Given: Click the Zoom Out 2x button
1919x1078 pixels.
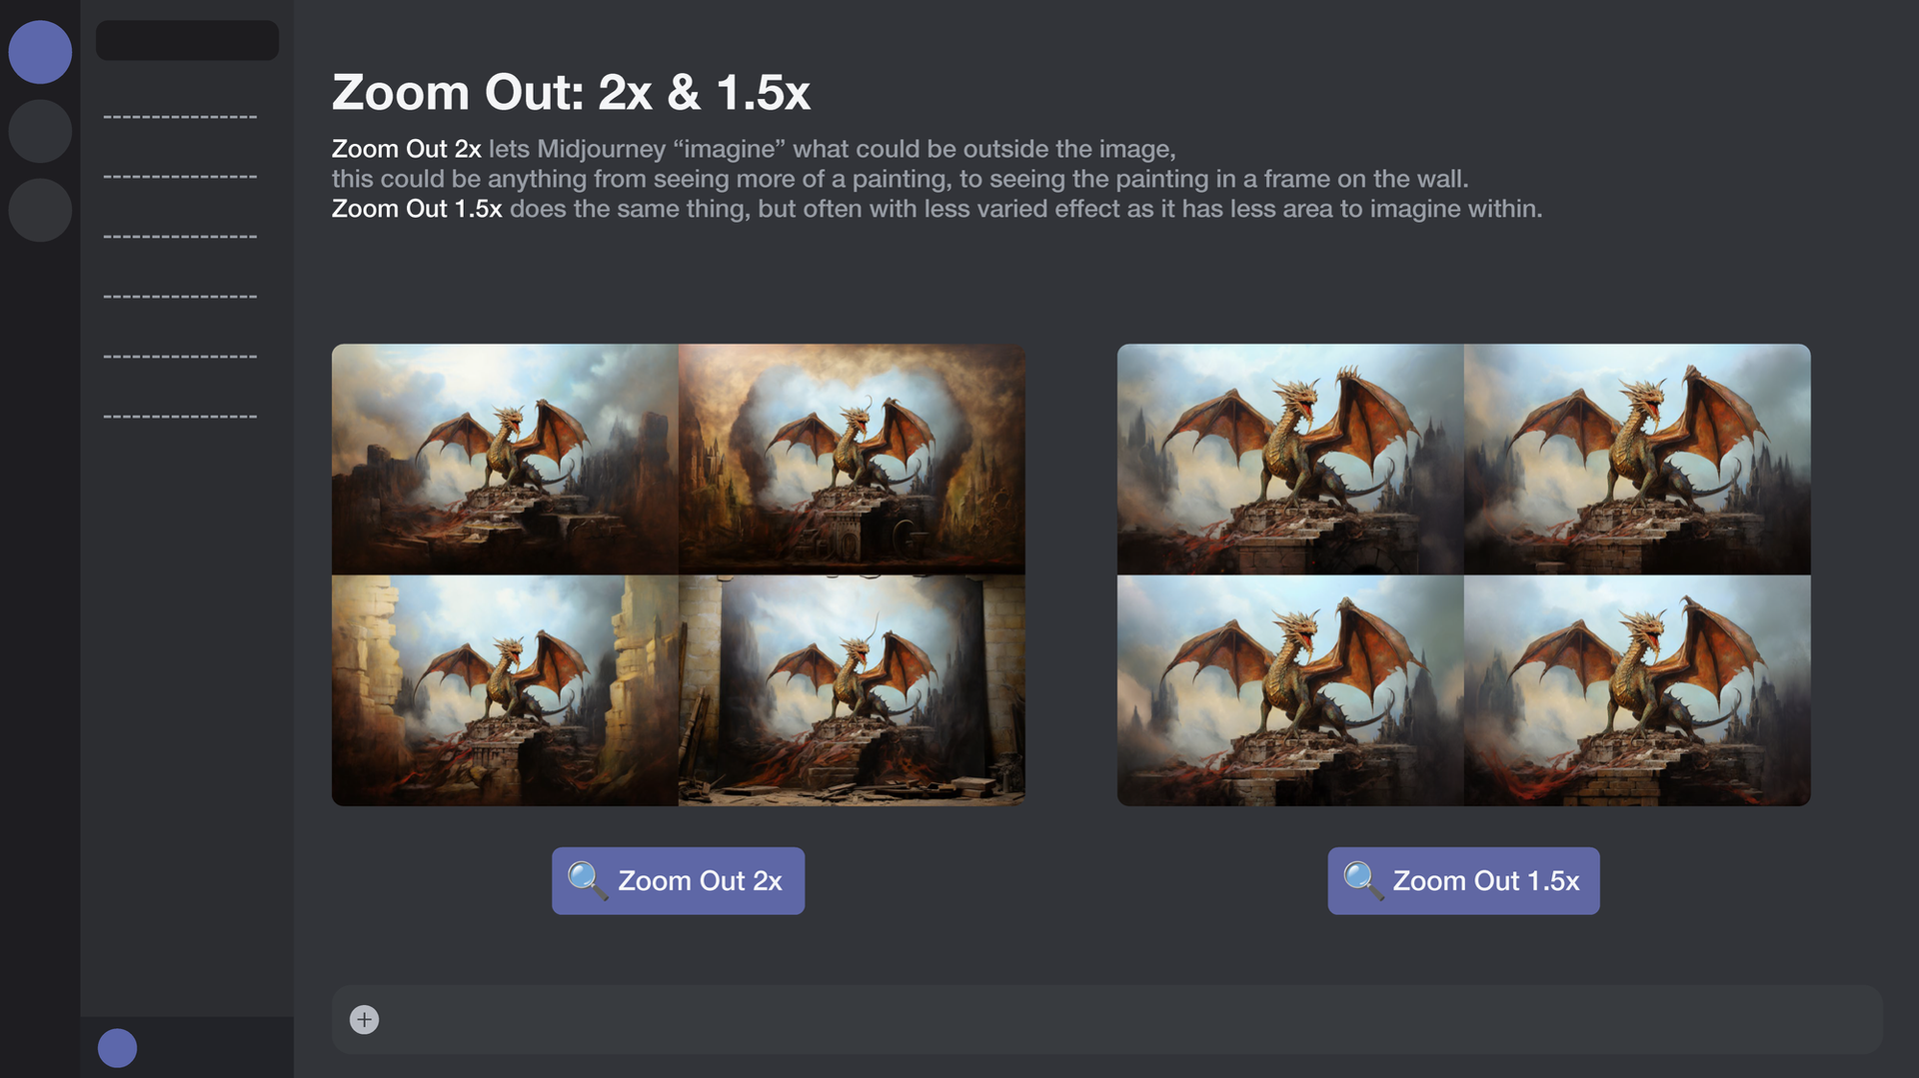Looking at the screenshot, I should click(x=678, y=881).
